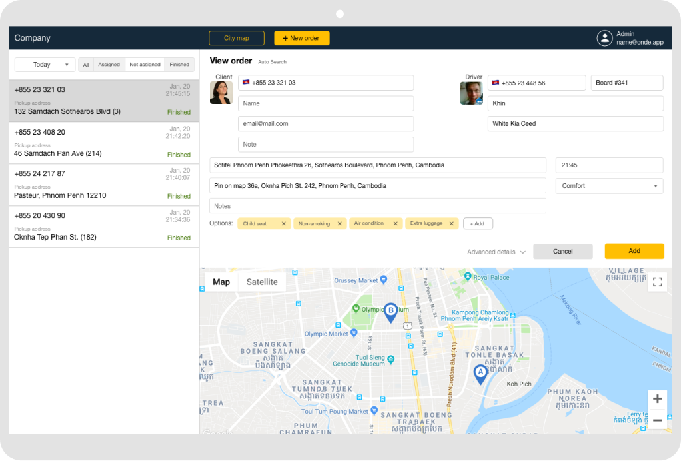
Task: Open the City map view
Action: tap(237, 38)
